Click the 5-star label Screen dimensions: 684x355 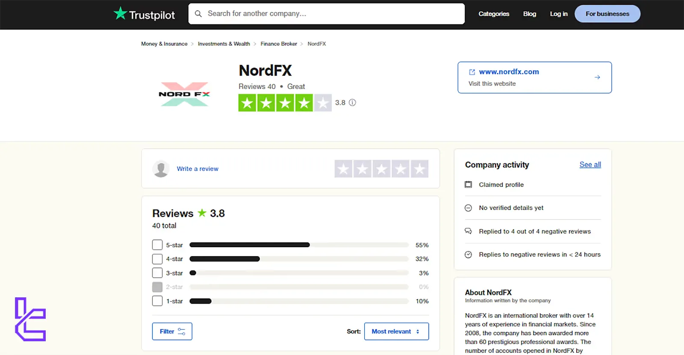(x=174, y=245)
